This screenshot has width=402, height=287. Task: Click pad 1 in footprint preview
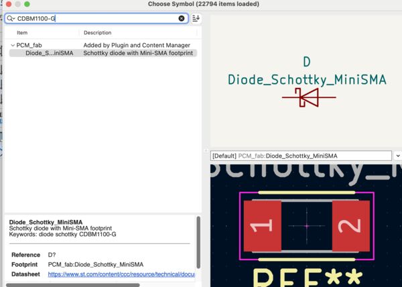tap(262, 226)
